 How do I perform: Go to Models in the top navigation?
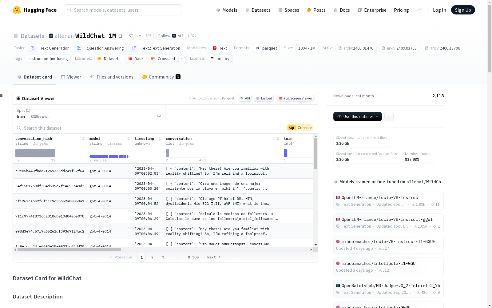tap(227, 10)
